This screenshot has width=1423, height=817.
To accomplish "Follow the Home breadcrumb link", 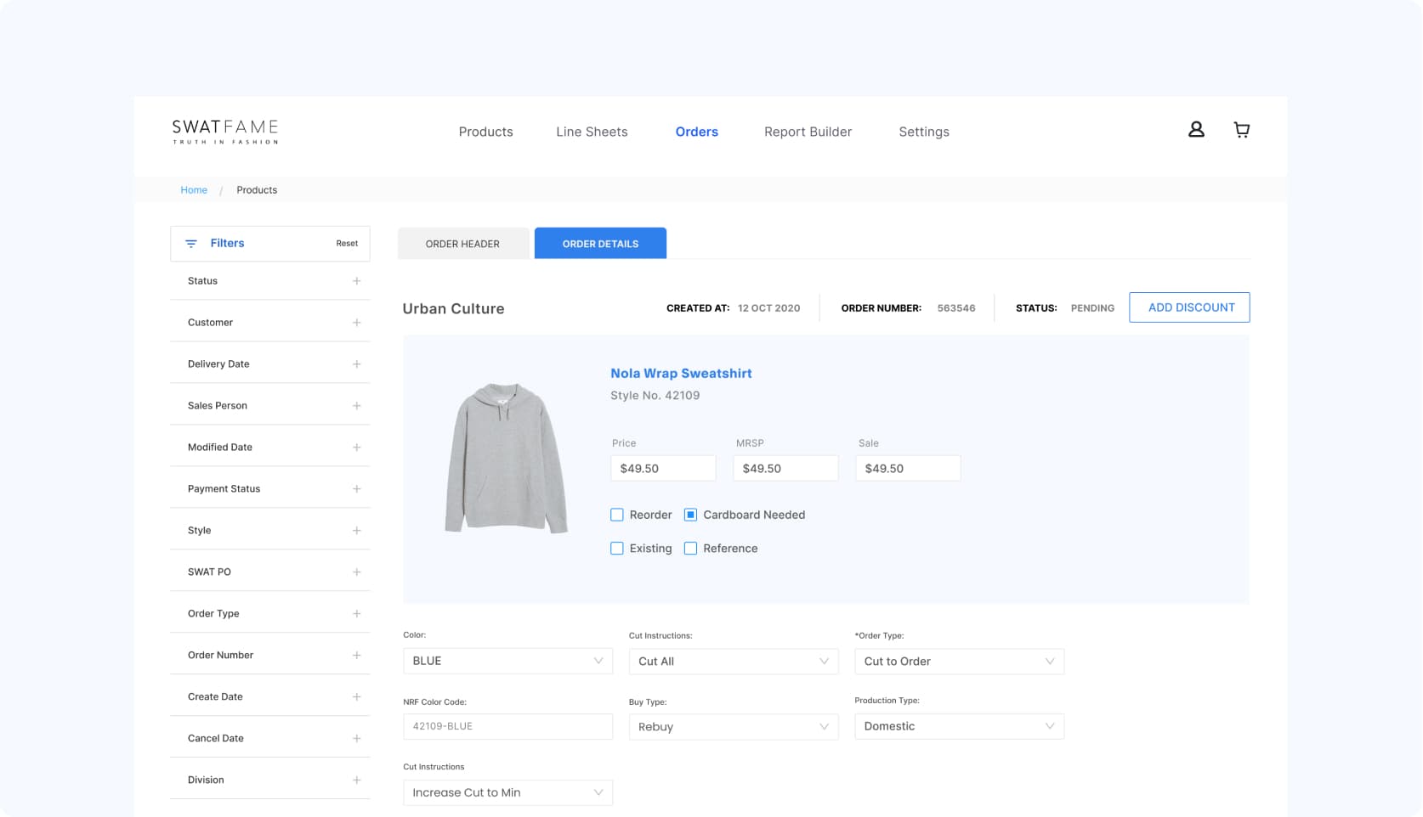I will tap(194, 190).
